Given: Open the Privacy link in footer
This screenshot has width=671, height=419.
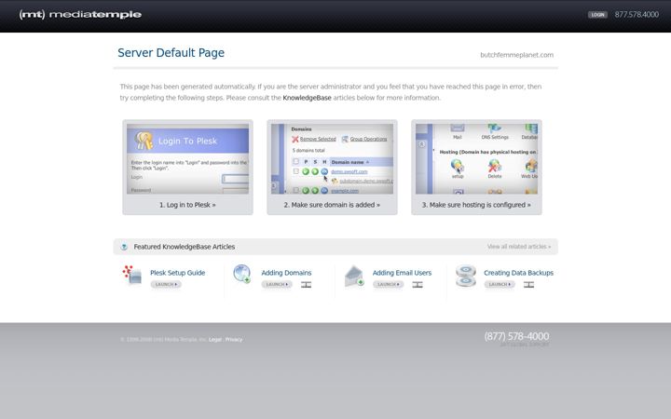Looking at the screenshot, I should point(234,340).
